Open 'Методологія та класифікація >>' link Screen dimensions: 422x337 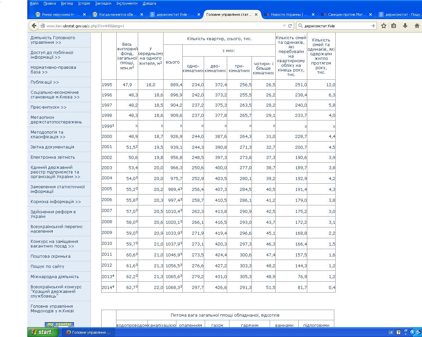[48, 135]
